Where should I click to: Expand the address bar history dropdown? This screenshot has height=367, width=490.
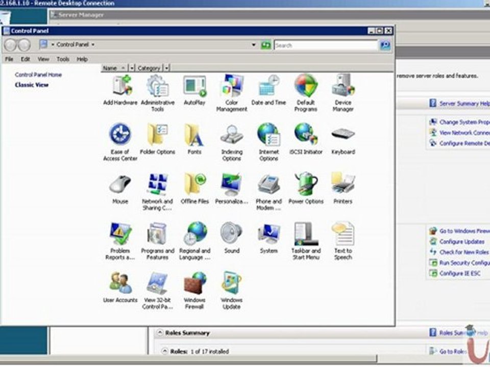[254, 45]
